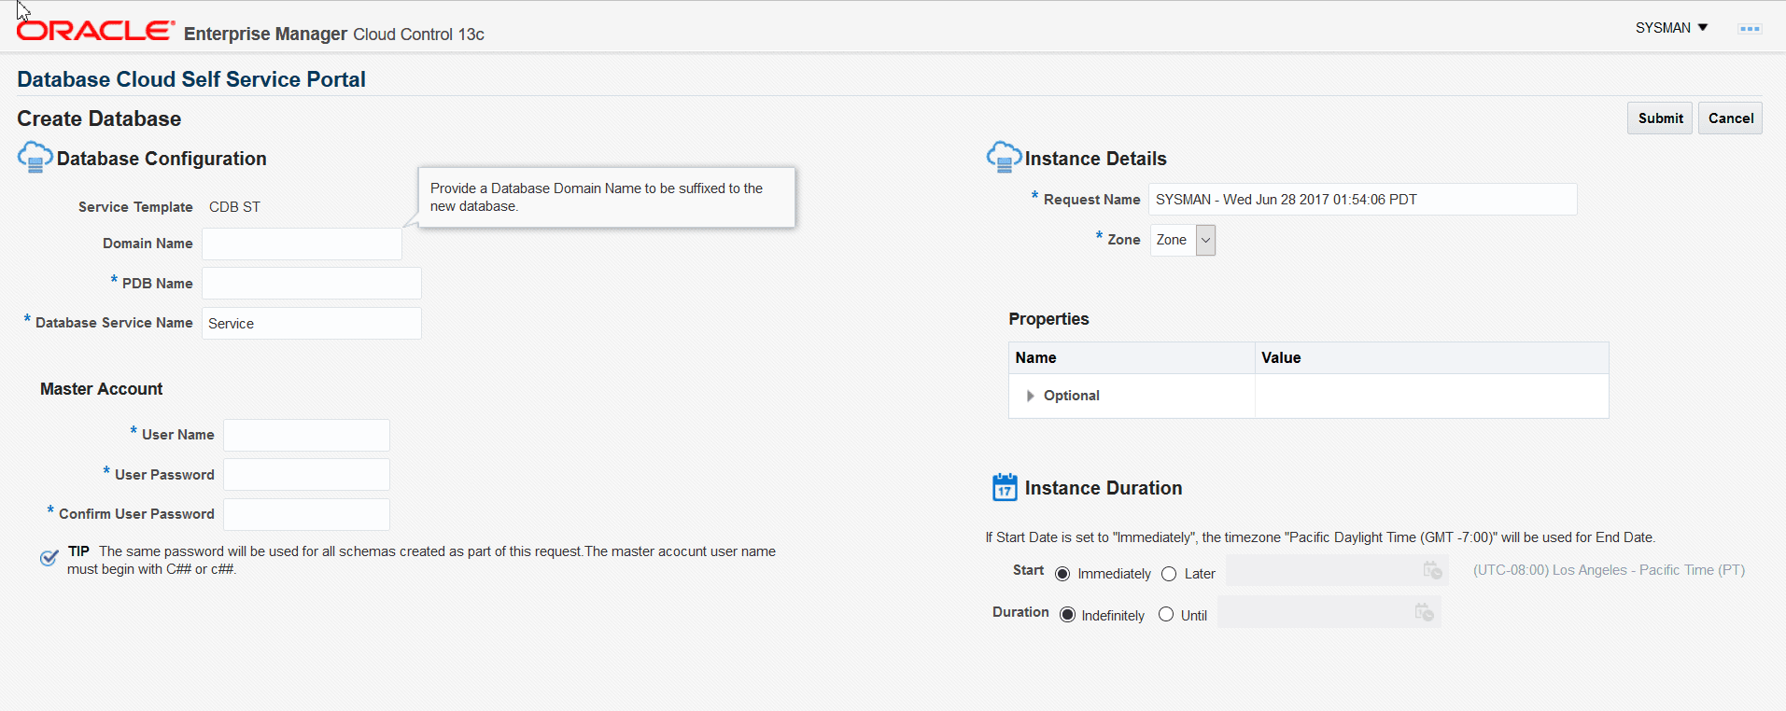Viewport: 1786px width, 711px height.
Task: Click the Database Service Name field
Action: click(312, 324)
